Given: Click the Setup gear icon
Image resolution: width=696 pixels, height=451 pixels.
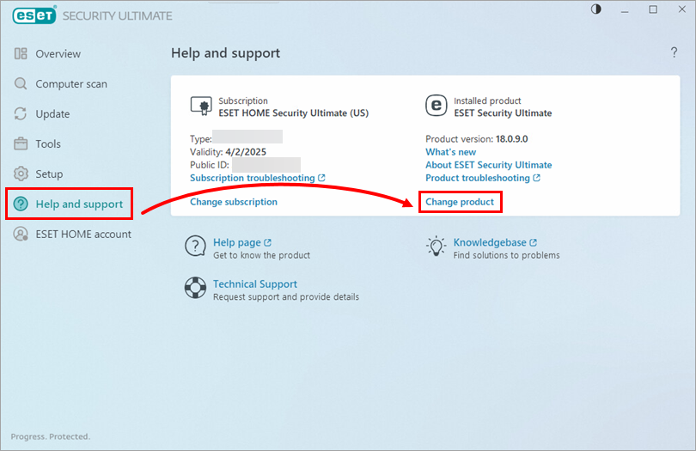Looking at the screenshot, I should pos(21,174).
